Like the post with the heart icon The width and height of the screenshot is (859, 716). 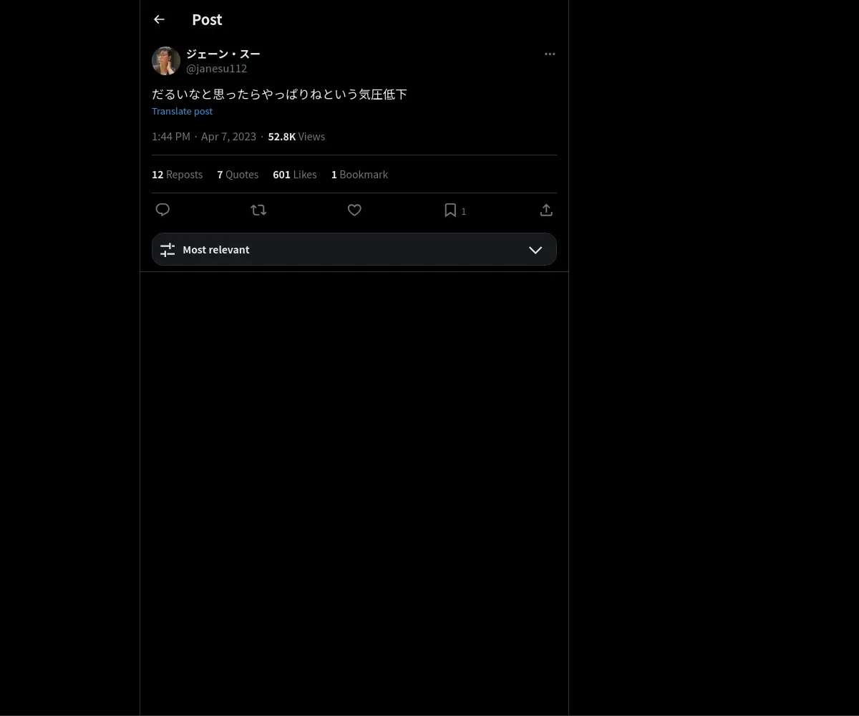click(x=354, y=210)
